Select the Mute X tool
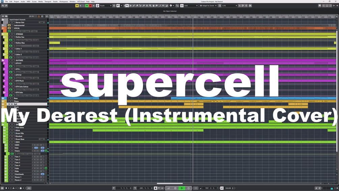Screen dimensions: 339x191 click(147, 6)
